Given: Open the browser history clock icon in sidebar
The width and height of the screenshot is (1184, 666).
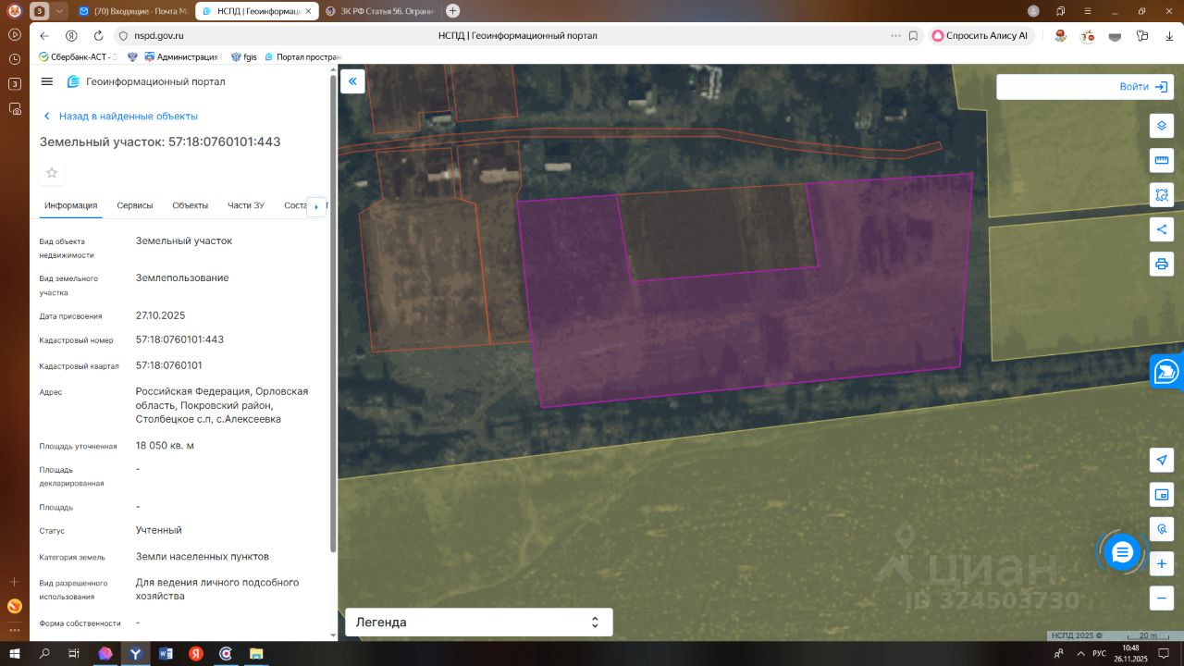Looking at the screenshot, I should 15,59.
